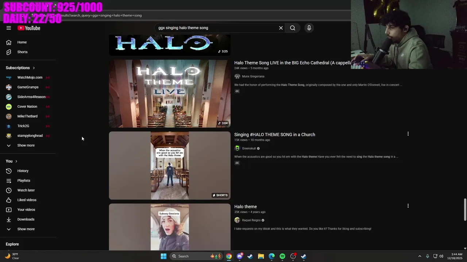
Task: Go to the YouTube logo home
Action: click(x=29, y=28)
